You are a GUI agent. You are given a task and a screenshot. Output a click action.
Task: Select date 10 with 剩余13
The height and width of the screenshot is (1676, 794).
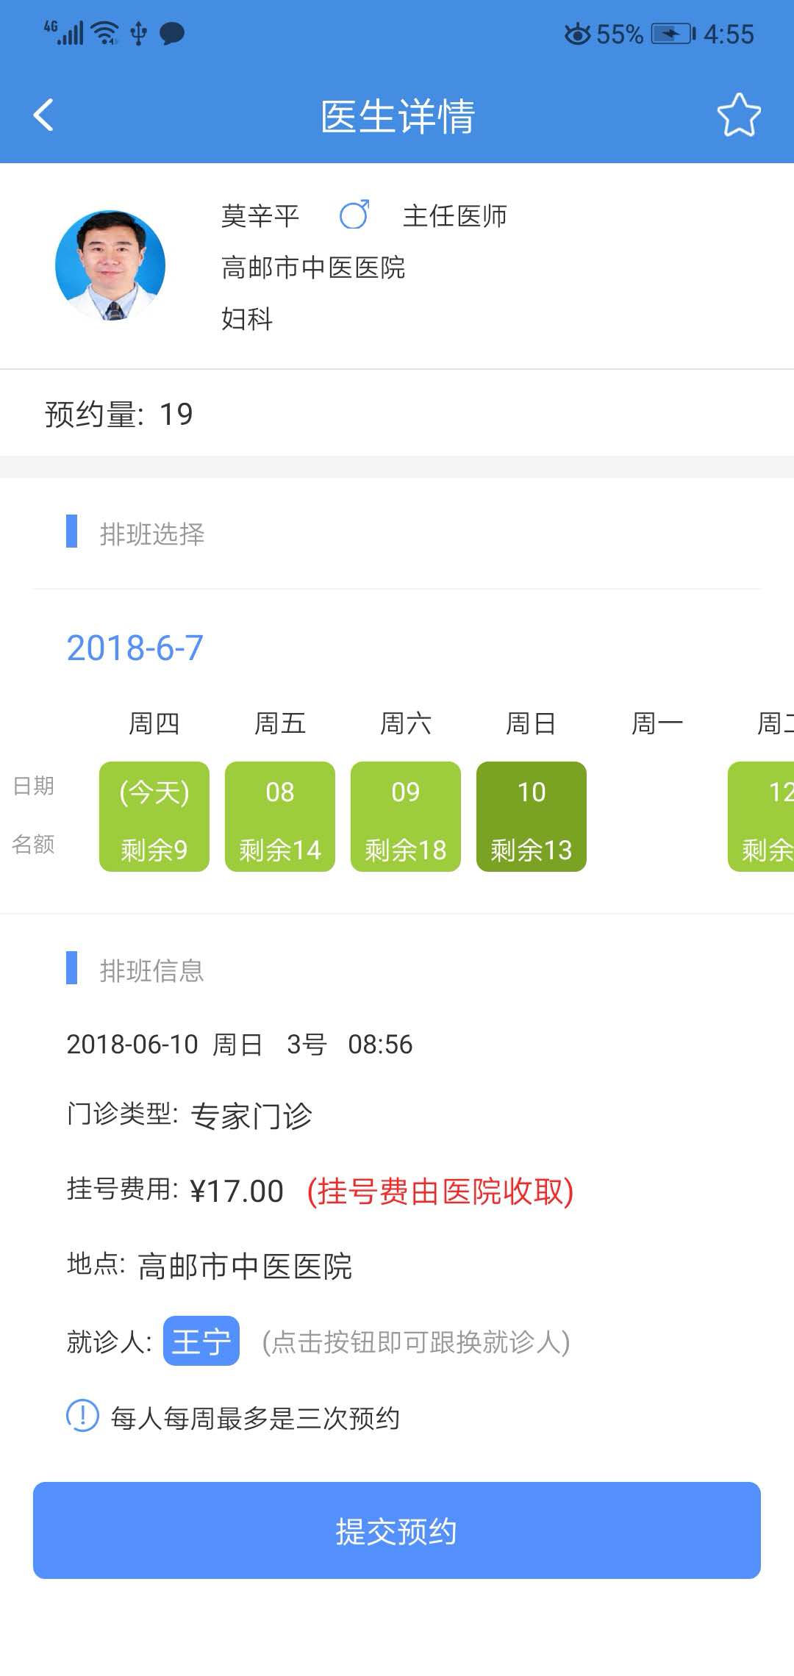click(532, 817)
